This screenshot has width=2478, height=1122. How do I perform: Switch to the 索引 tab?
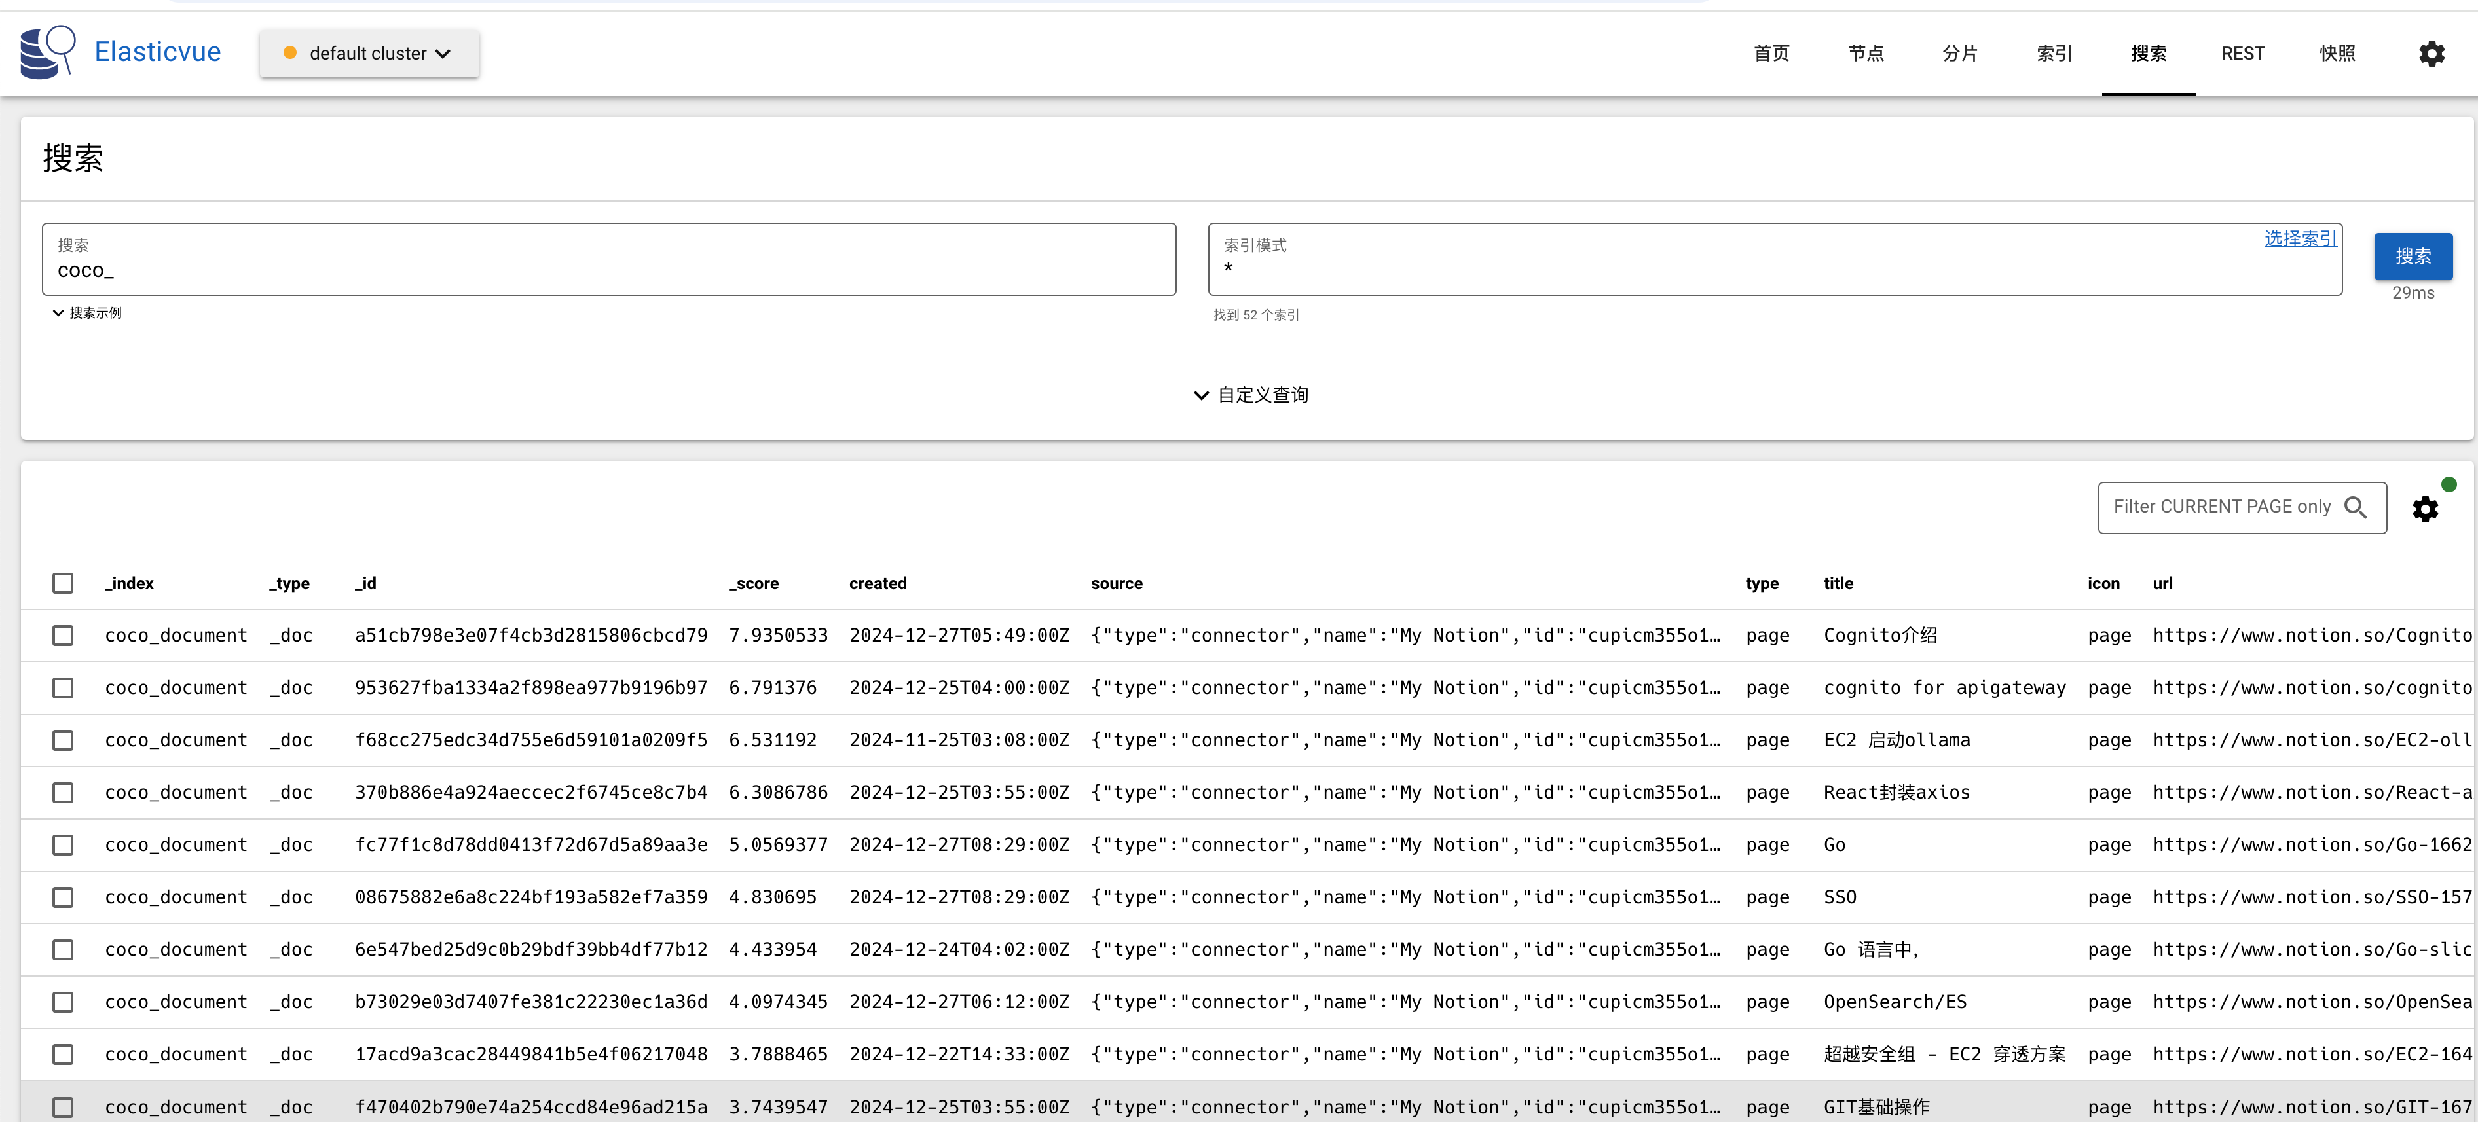[x=2054, y=54]
